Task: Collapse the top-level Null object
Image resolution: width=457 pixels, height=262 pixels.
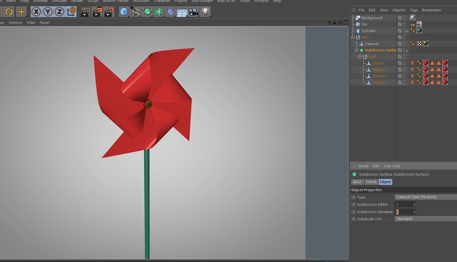Action: point(353,37)
